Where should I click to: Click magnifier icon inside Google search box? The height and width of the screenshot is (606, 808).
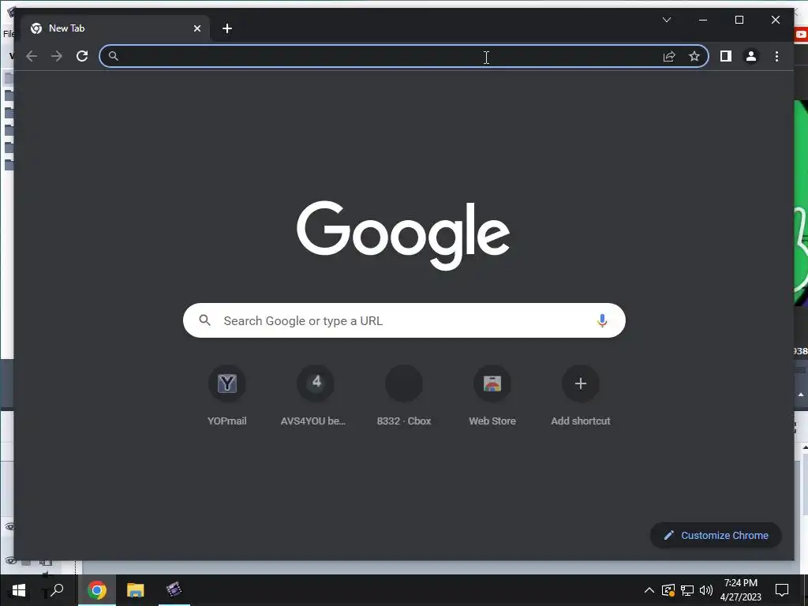pyautogui.click(x=204, y=320)
